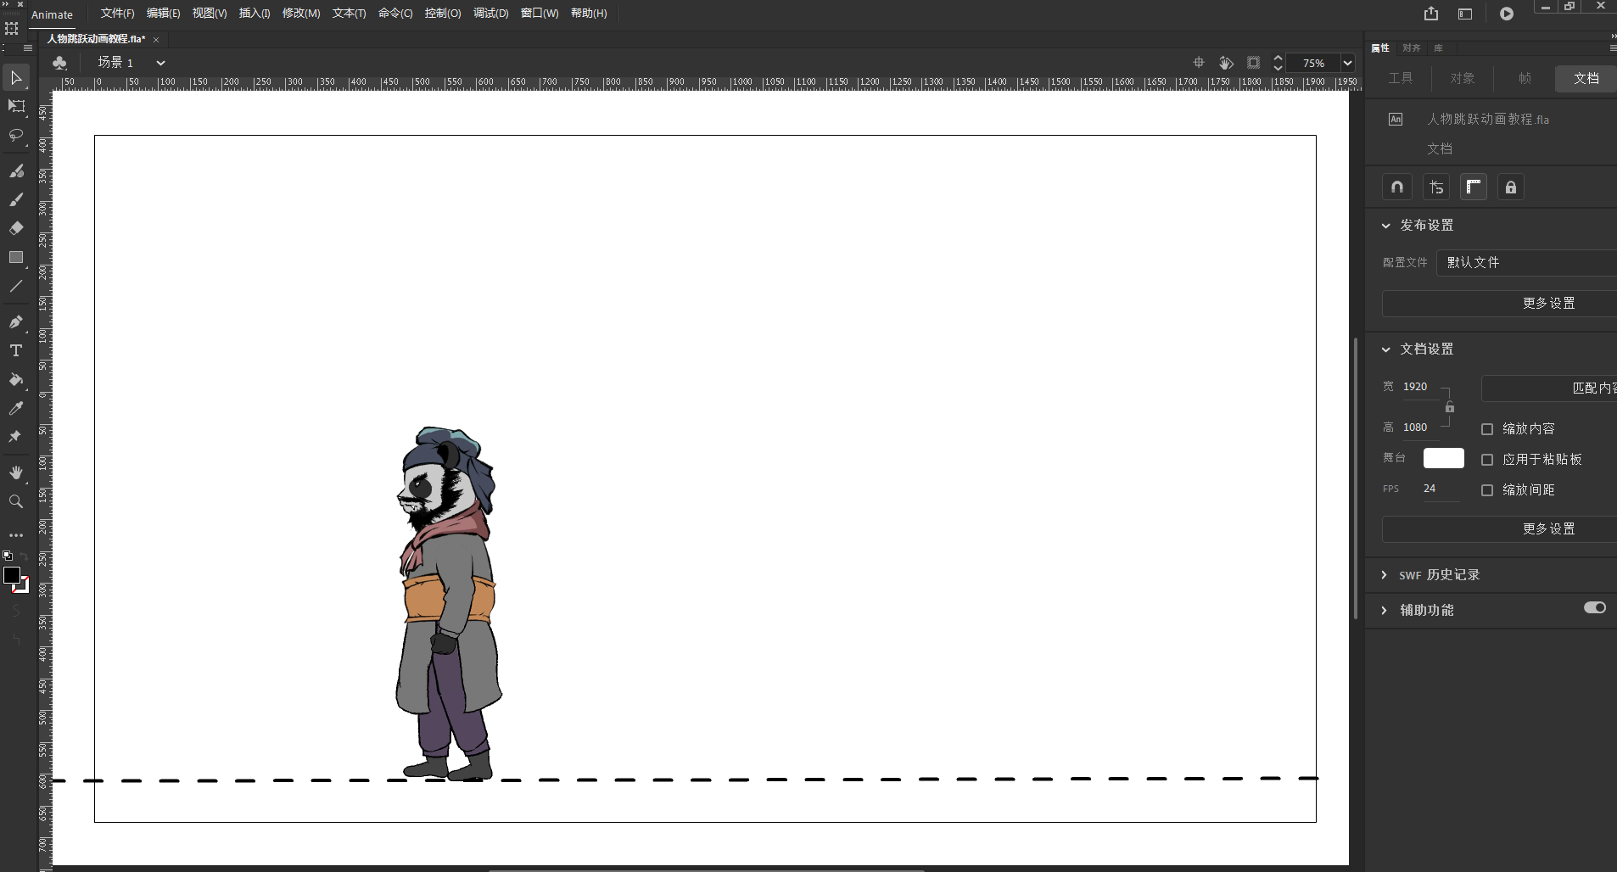1617x872 pixels.
Task: Select the rotation tool beside zoom
Action: click(x=1226, y=63)
